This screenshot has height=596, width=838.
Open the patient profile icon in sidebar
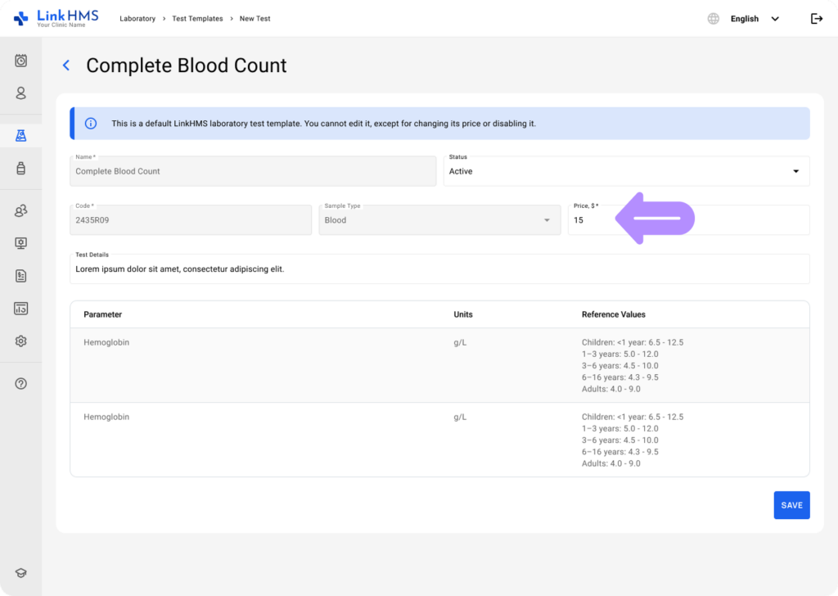click(20, 93)
